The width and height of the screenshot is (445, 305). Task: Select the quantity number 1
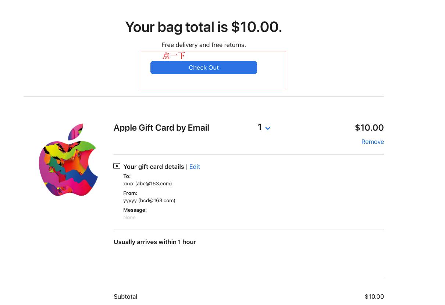[260, 127]
